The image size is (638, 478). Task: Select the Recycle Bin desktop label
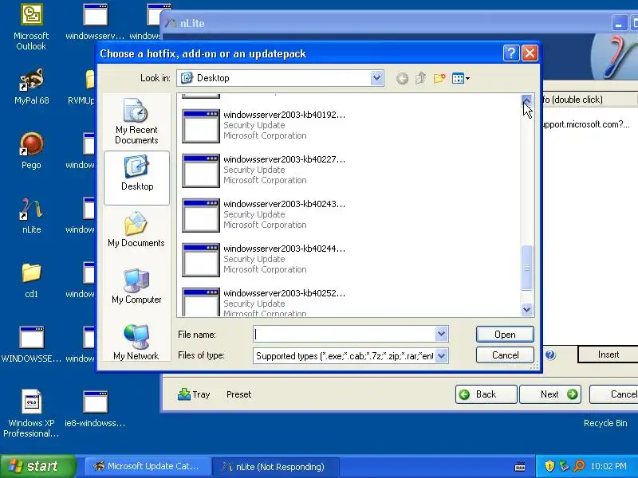(x=605, y=423)
